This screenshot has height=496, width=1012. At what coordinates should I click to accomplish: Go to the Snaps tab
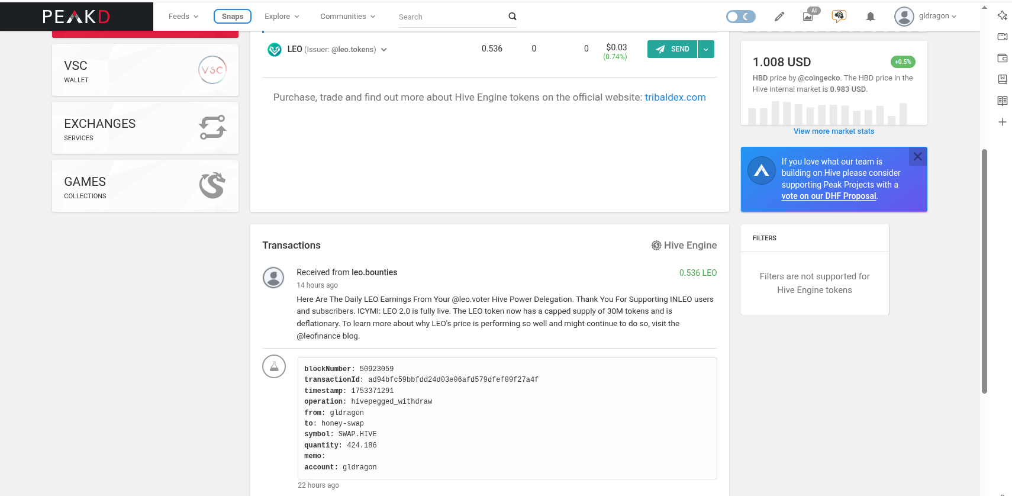click(x=233, y=17)
